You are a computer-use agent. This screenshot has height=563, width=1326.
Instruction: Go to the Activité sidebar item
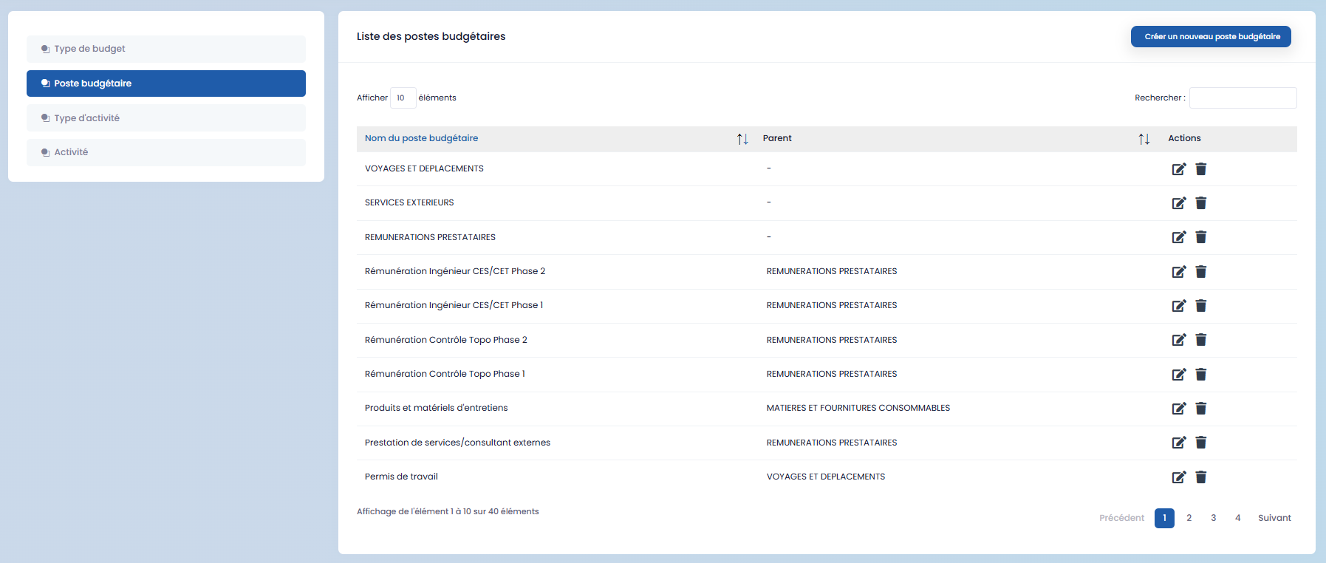pyautogui.click(x=166, y=152)
